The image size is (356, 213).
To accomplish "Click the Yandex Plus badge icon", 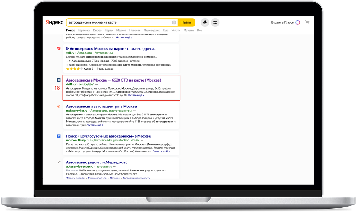I will [298, 22].
